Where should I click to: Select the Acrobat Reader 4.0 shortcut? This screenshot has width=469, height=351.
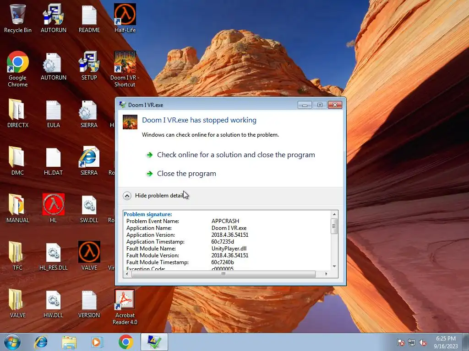pos(125,307)
